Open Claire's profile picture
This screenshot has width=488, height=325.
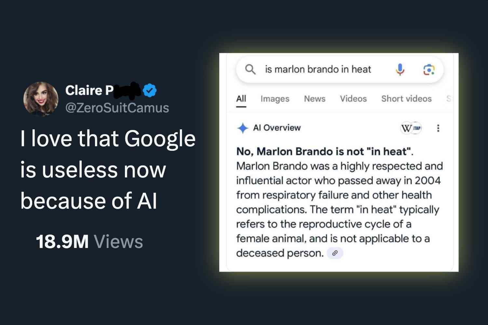41,99
